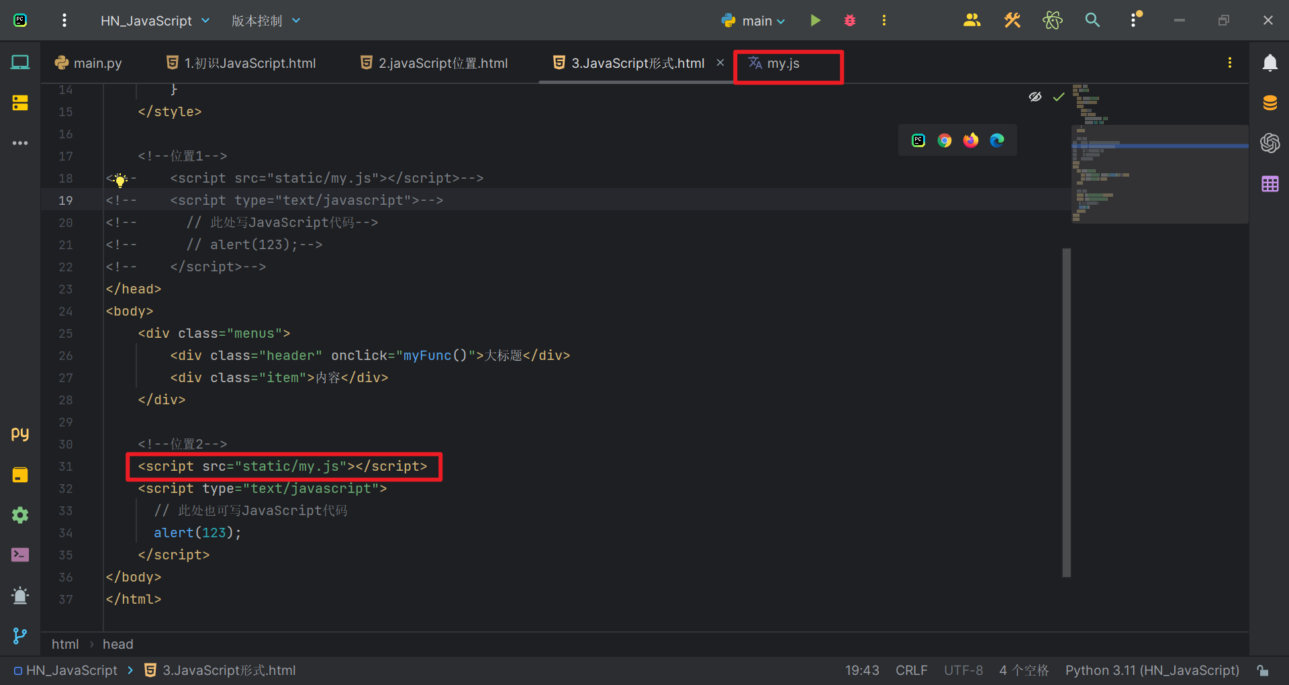
Task: Open the Git branch tool window
Action: pos(20,635)
